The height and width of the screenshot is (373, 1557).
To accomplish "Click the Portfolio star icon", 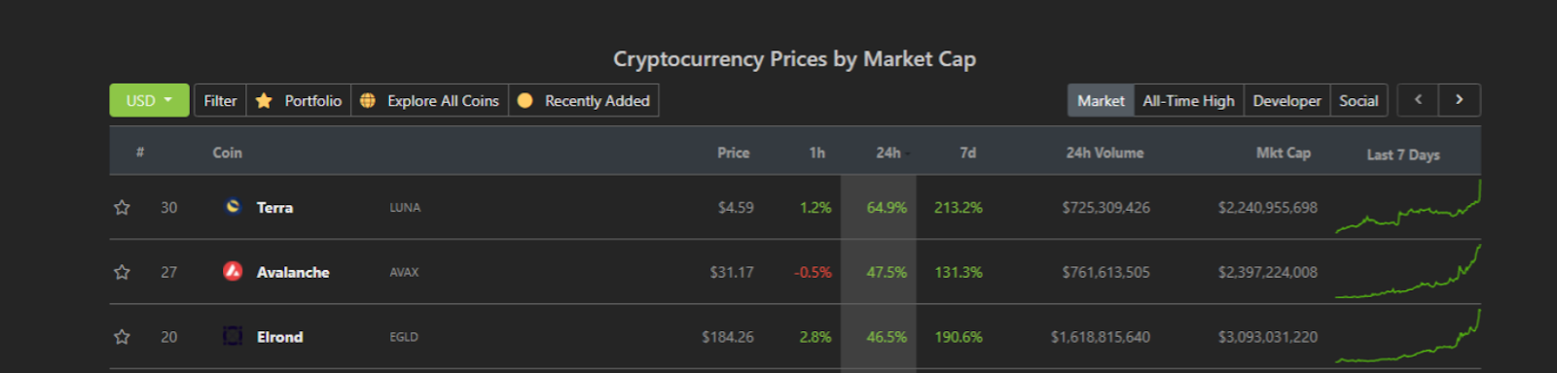I will click(x=264, y=101).
